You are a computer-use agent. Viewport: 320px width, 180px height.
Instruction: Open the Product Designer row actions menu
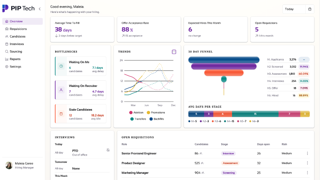[x=307, y=163]
